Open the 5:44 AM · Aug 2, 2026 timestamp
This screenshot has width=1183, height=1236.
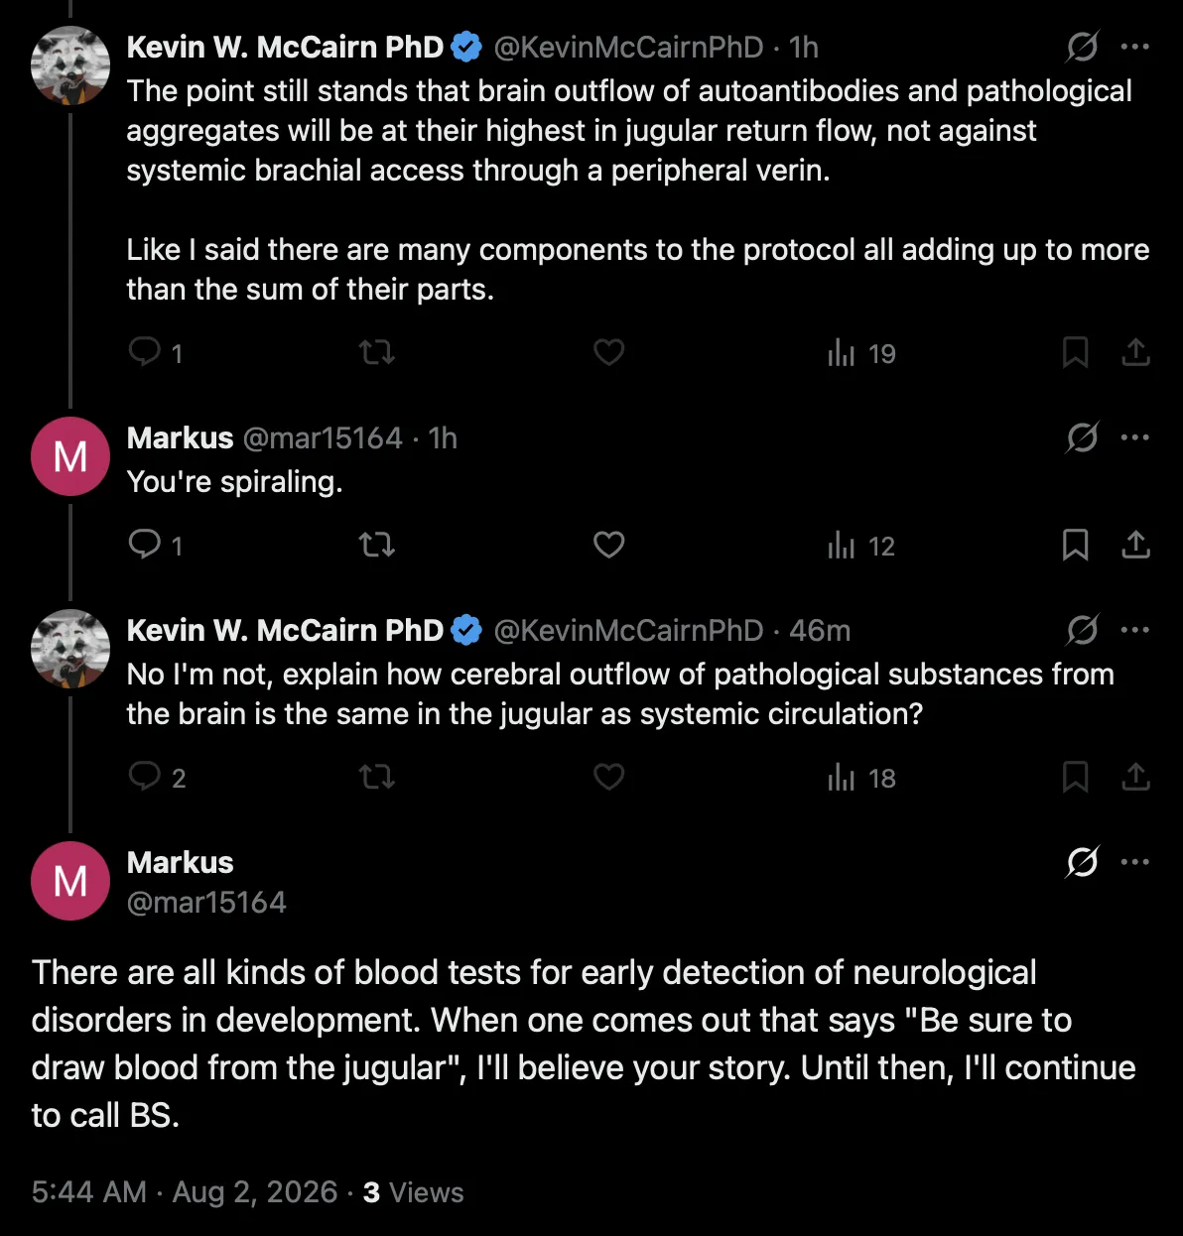185,1191
